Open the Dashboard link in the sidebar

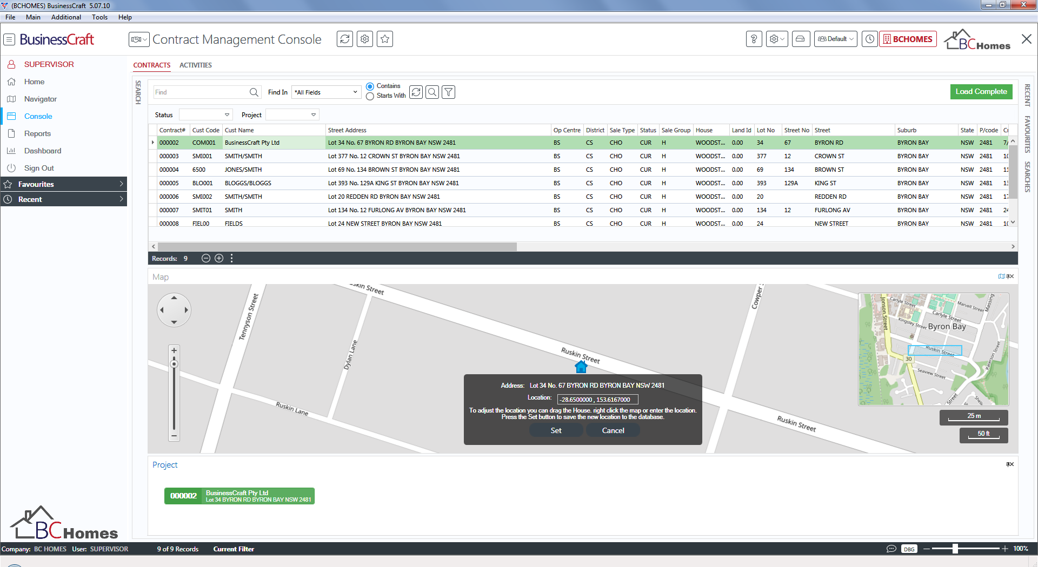43,151
